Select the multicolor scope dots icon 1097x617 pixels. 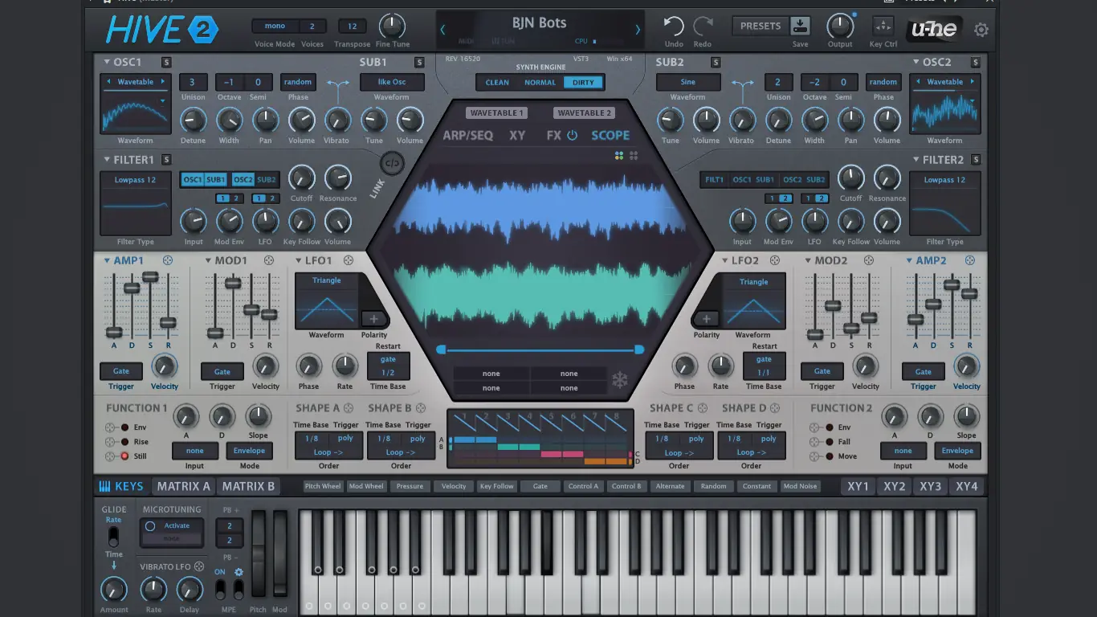[x=619, y=156]
